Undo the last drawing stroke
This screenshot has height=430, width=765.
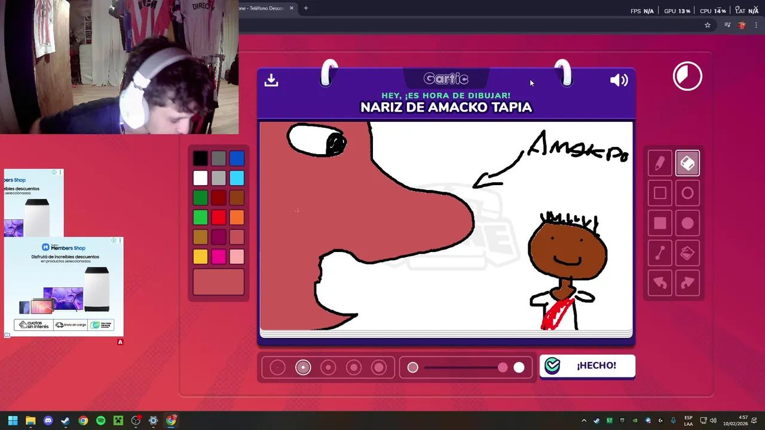coord(660,283)
